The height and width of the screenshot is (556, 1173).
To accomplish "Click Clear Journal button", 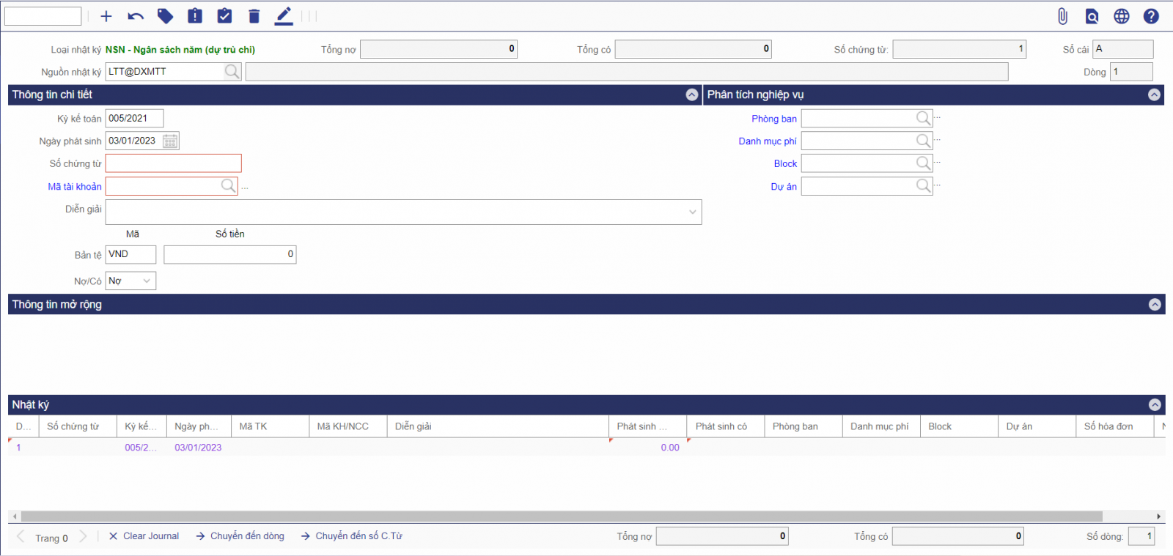I will coord(144,536).
